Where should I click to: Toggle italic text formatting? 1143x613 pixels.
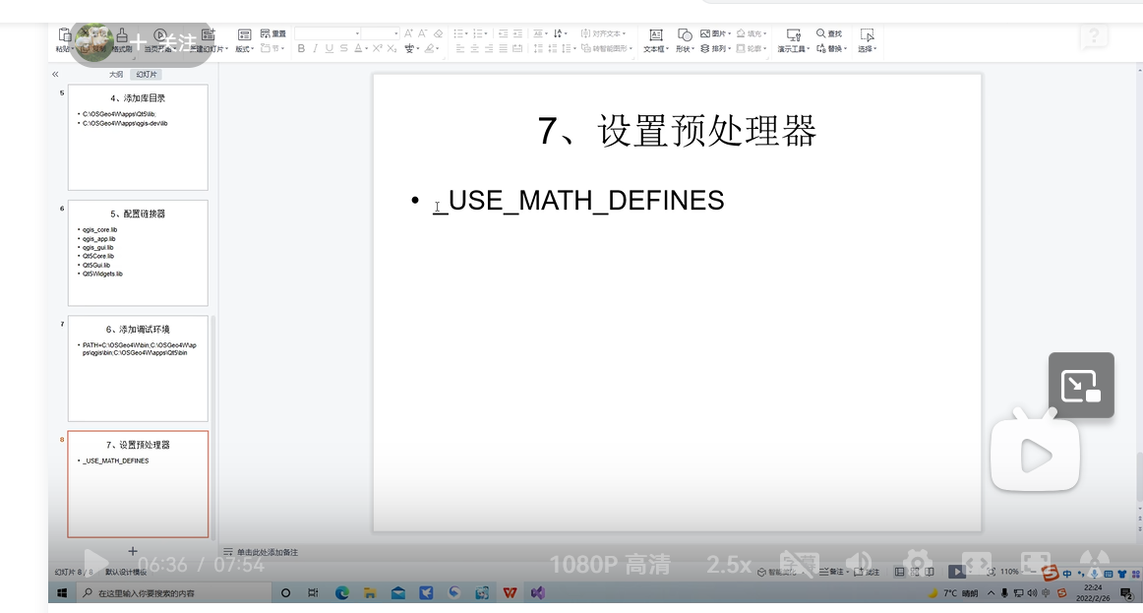coord(315,49)
